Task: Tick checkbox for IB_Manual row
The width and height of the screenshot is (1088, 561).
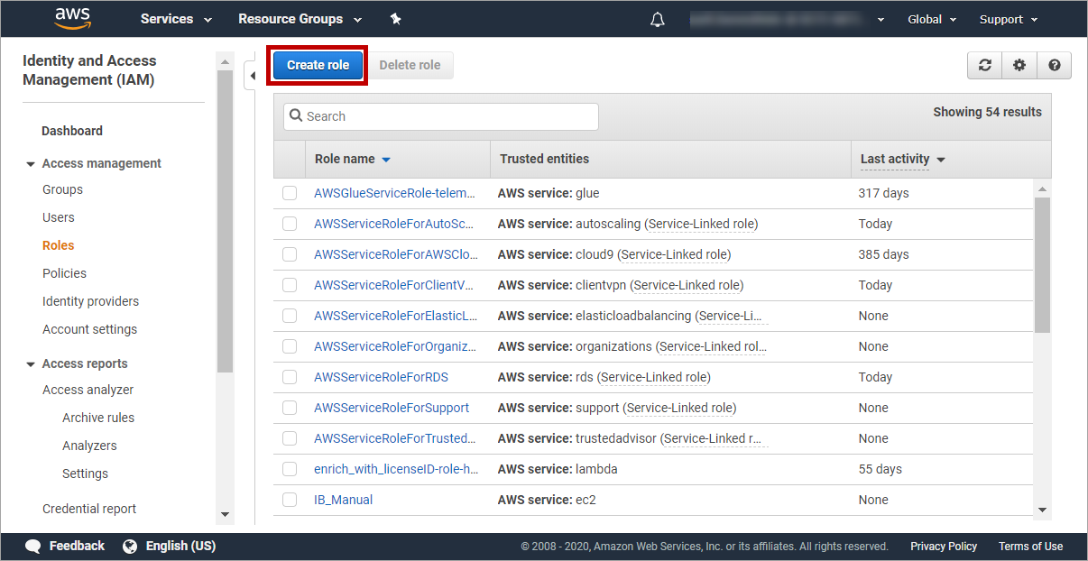Action: (290, 500)
